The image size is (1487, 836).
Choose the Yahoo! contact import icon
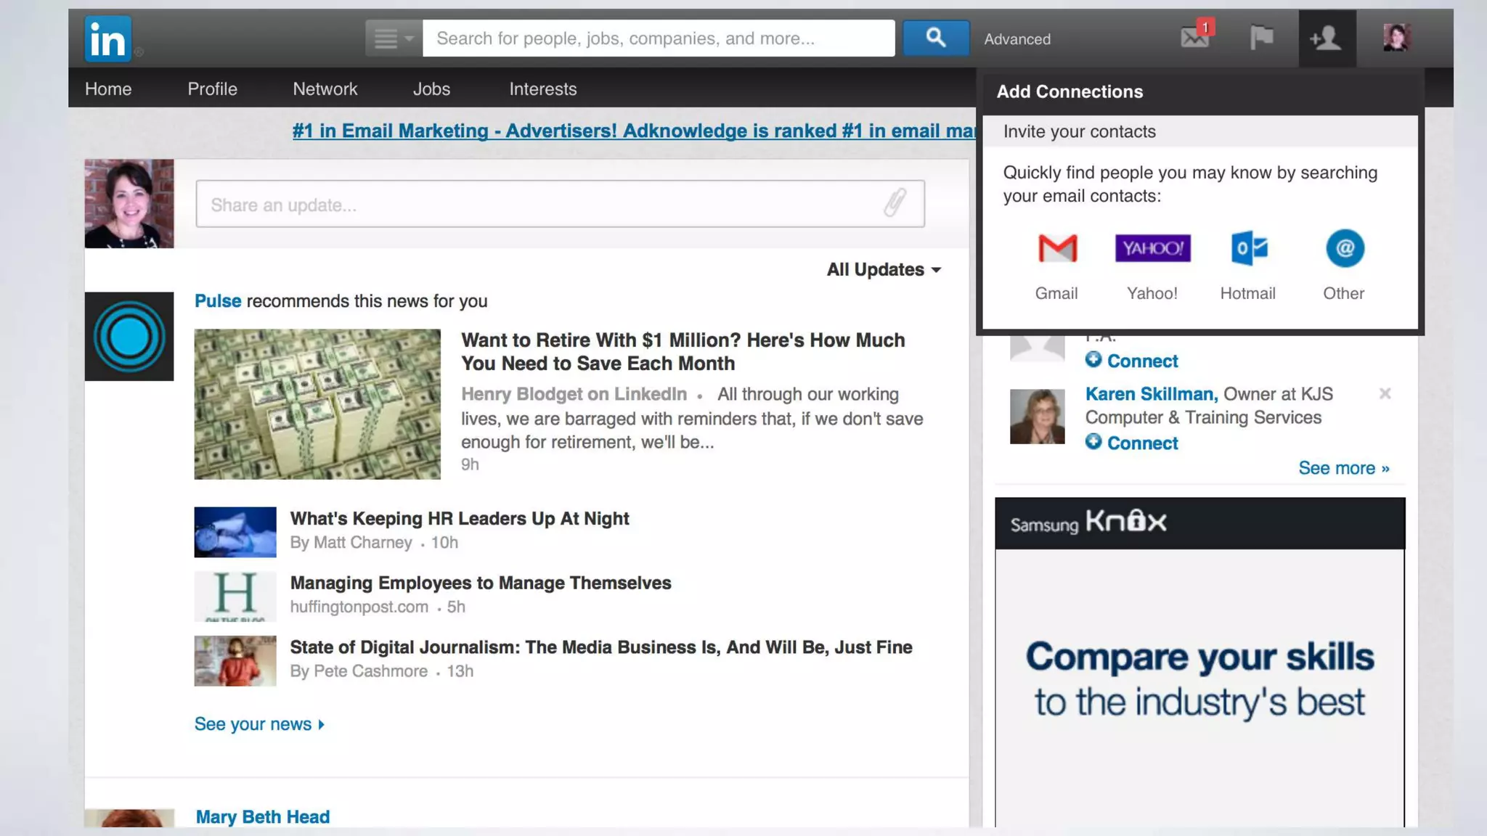1152,249
